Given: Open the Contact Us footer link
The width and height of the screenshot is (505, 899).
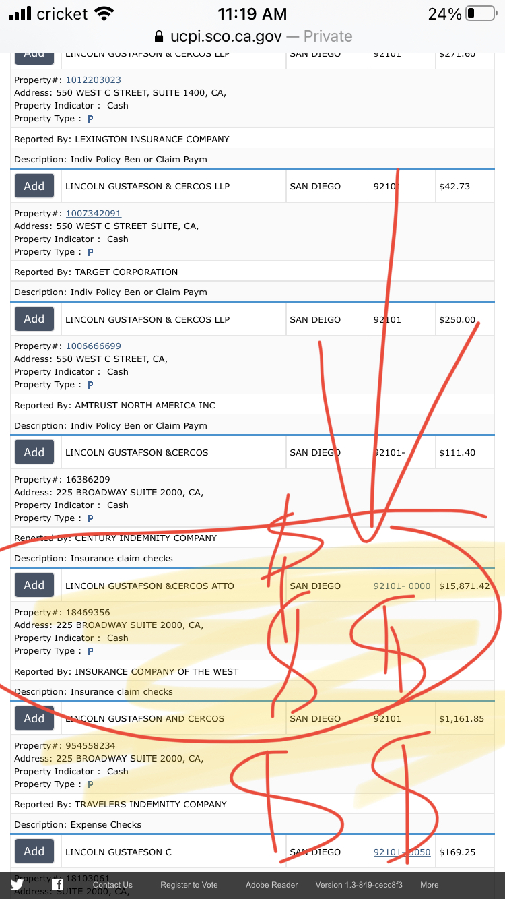Looking at the screenshot, I should (x=112, y=885).
